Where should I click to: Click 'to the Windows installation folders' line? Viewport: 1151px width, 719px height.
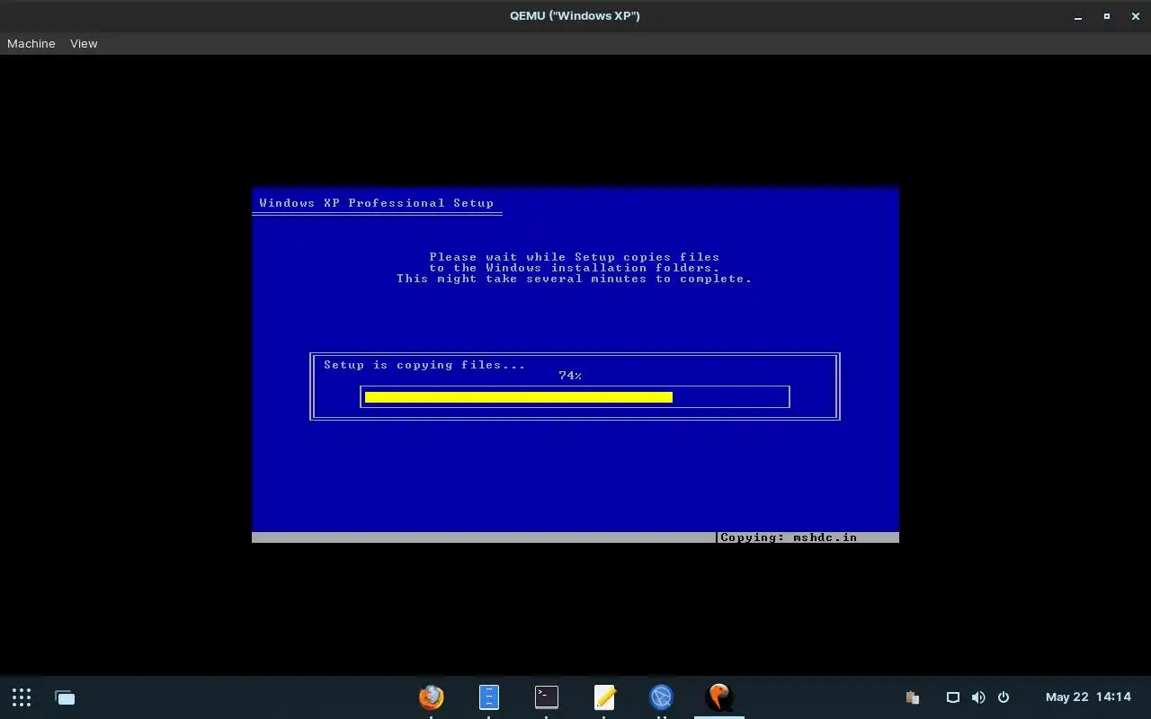click(575, 268)
